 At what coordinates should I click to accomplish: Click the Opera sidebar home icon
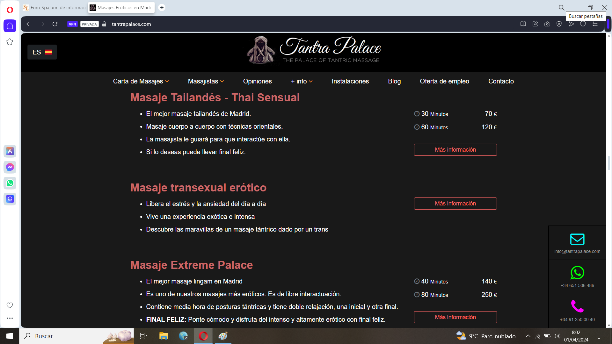coord(10,26)
